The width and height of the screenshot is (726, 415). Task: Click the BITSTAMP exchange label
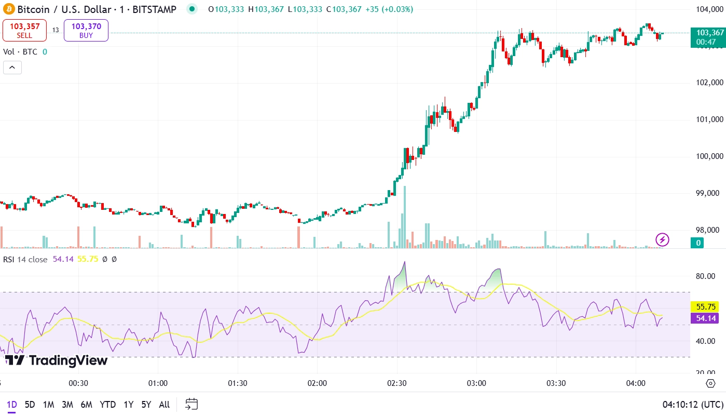pos(154,9)
